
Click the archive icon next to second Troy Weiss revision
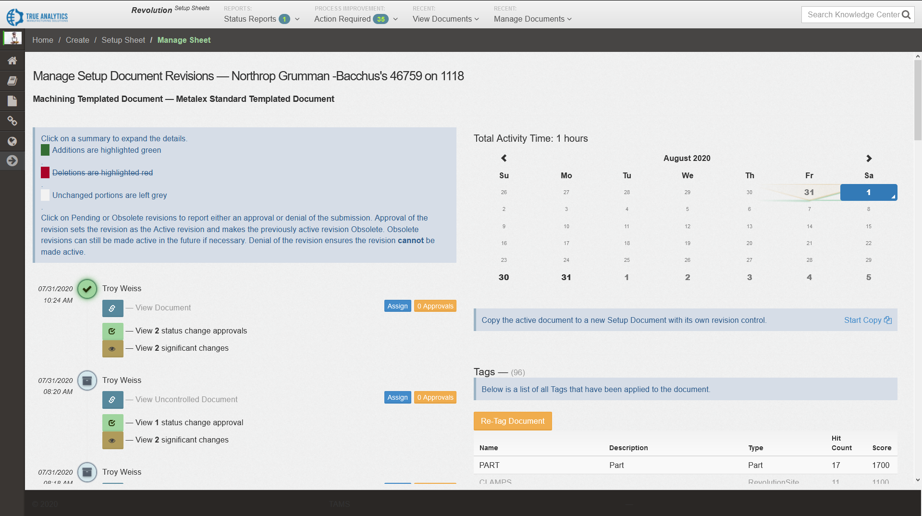tap(87, 380)
